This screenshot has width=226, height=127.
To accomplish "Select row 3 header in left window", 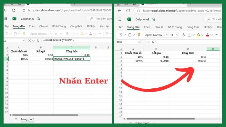I will [x=7, y=59].
